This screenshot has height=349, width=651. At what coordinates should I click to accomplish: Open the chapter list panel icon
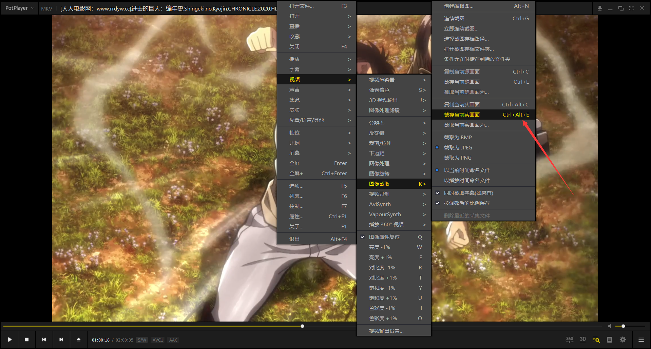tap(610, 340)
